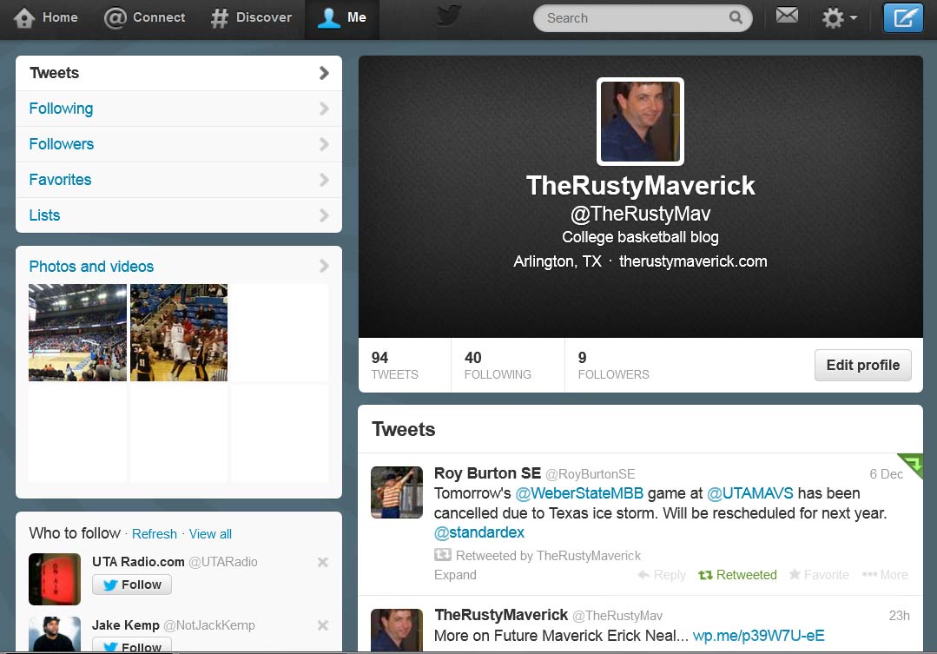Click the compose new tweet icon
Screen dimensions: 937x654
pos(903,18)
